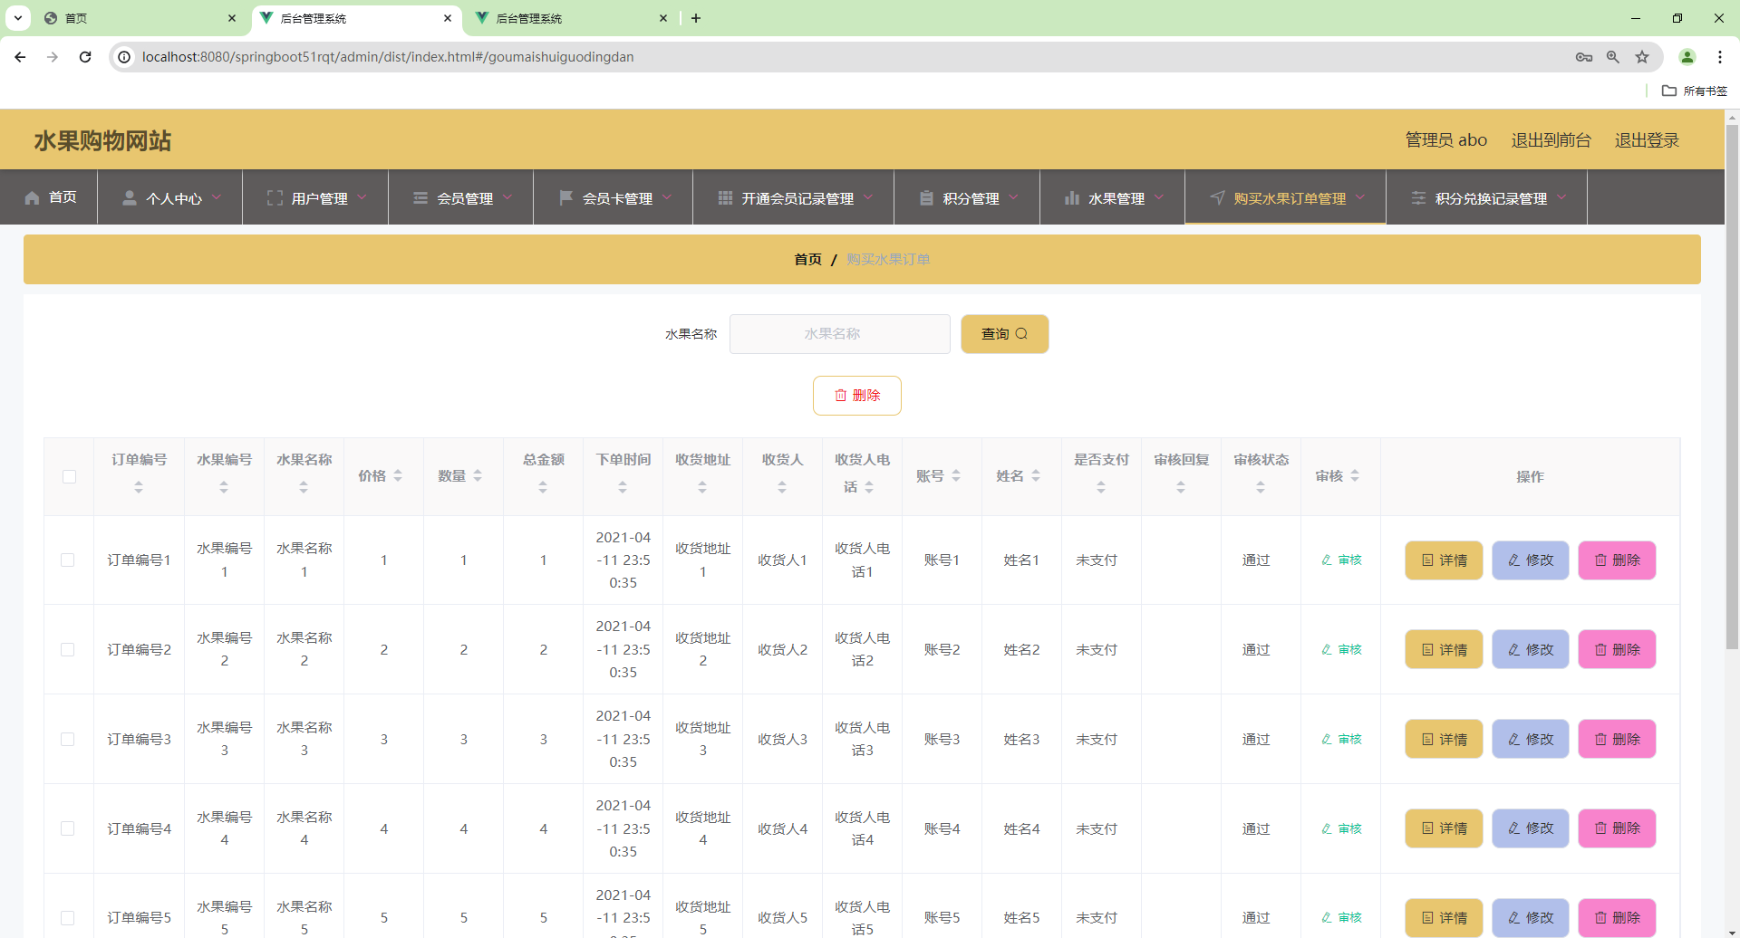The width and height of the screenshot is (1740, 938).
Task: Click the 退出登录 link
Action: [1648, 139]
